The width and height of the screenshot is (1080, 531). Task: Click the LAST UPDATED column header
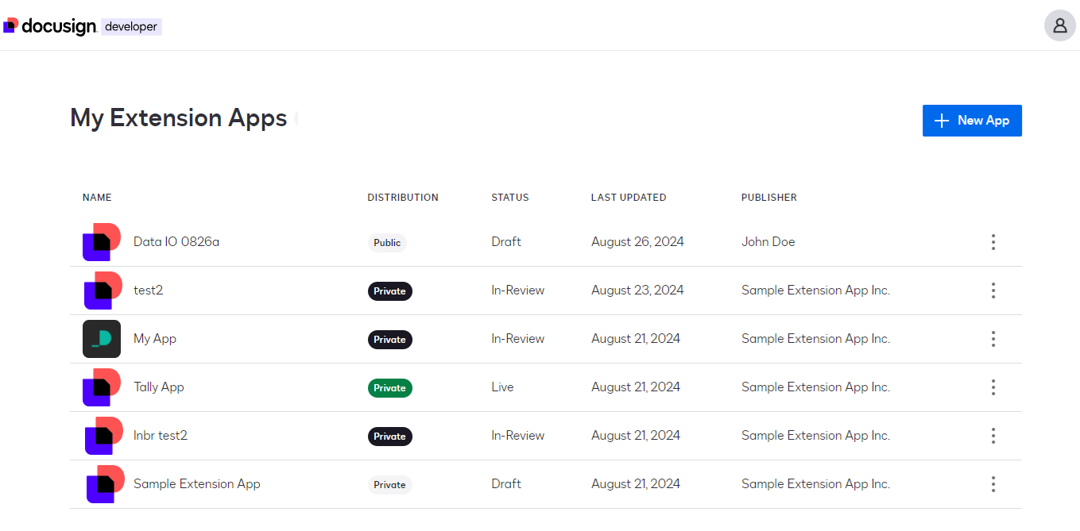pos(629,198)
